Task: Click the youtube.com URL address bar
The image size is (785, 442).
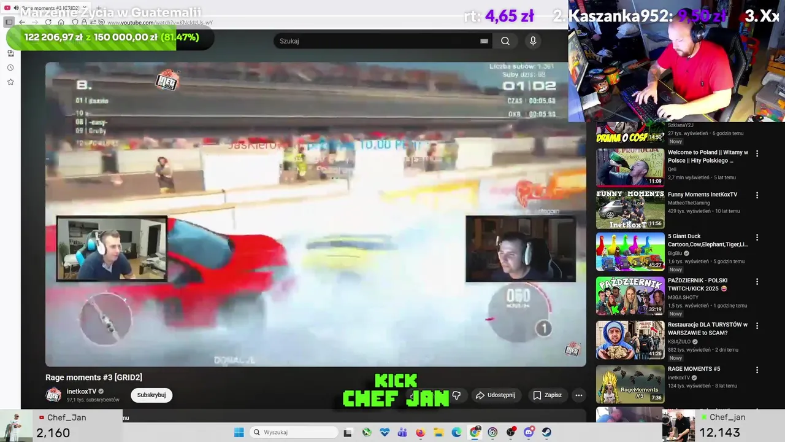Action: 159,23
